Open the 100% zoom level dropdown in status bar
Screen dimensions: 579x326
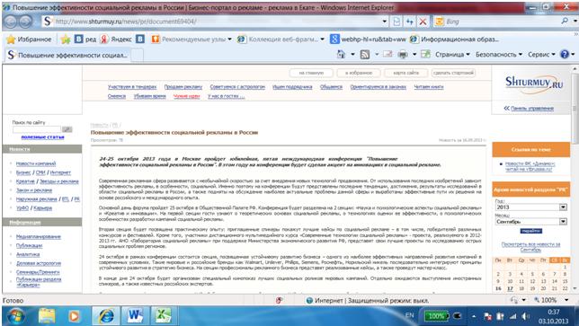coord(566,300)
